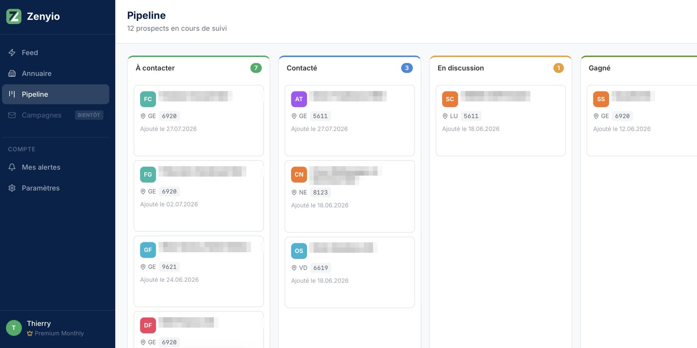Open the FC prospect avatar
The height and width of the screenshot is (348, 697).
[x=148, y=99]
